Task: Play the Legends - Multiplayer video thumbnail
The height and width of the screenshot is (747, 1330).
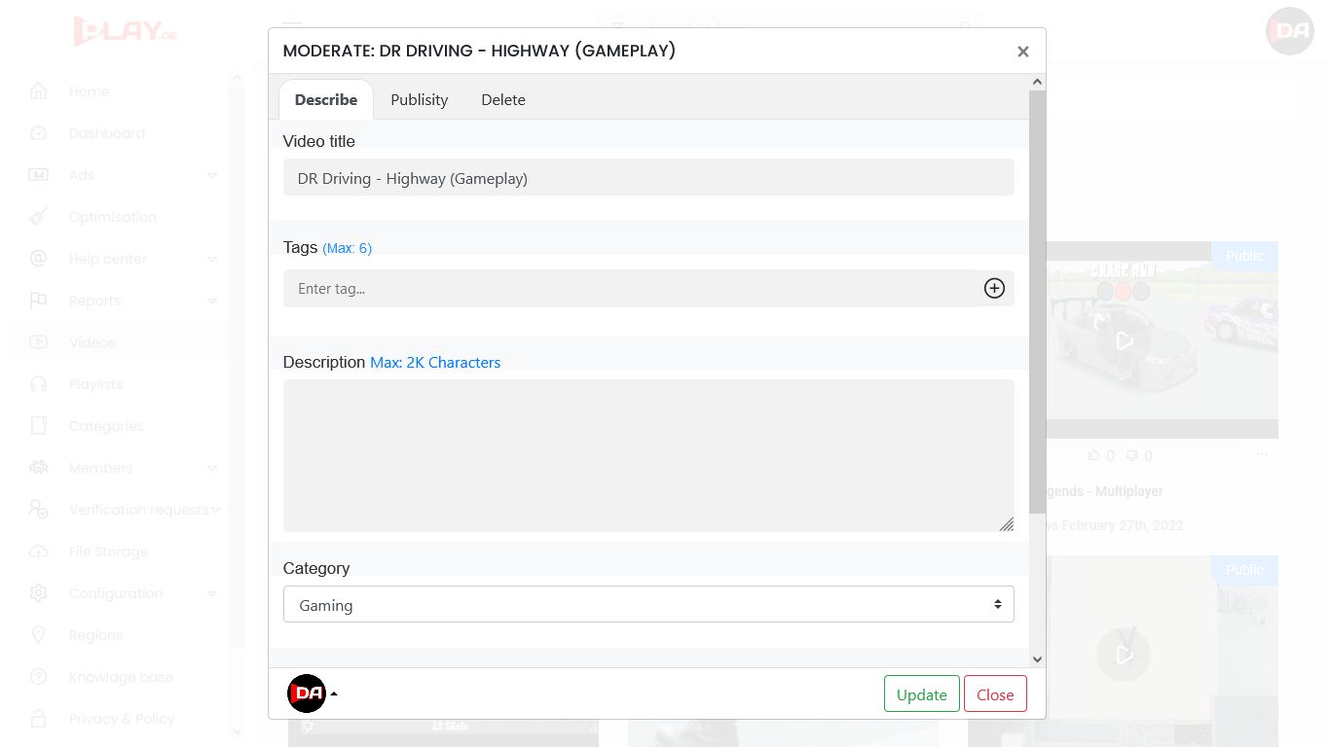Action: (1124, 340)
